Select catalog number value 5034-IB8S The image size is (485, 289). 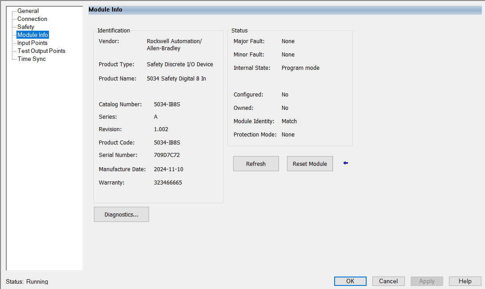pos(167,104)
